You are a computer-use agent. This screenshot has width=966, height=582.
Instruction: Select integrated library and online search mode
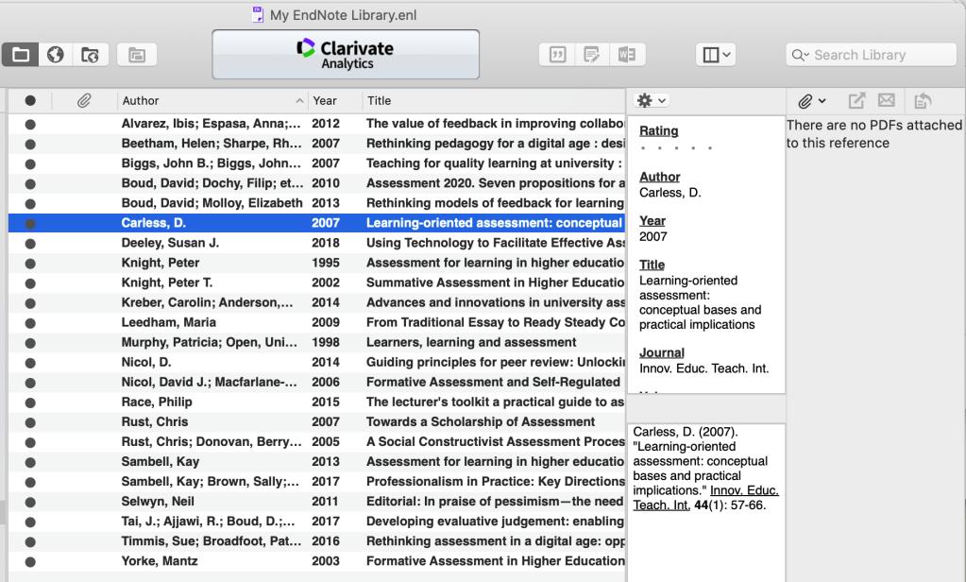tap(91, 55)
